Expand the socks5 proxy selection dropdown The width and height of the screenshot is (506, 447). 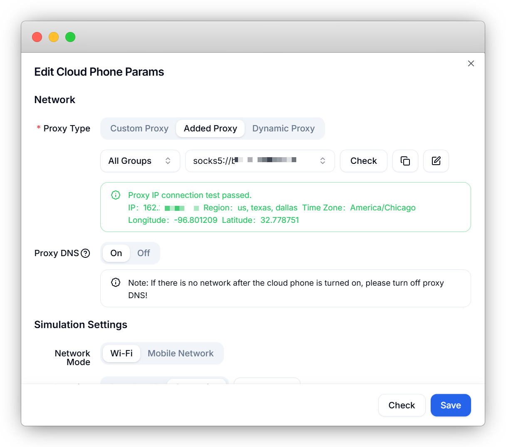pyautogui.click(x=260, y=161)
